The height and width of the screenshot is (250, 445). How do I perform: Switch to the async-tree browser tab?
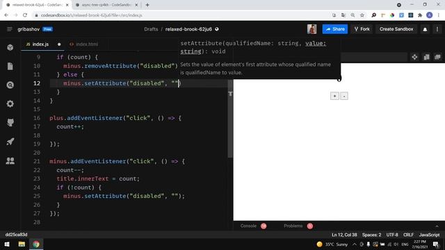click(106, 5)
